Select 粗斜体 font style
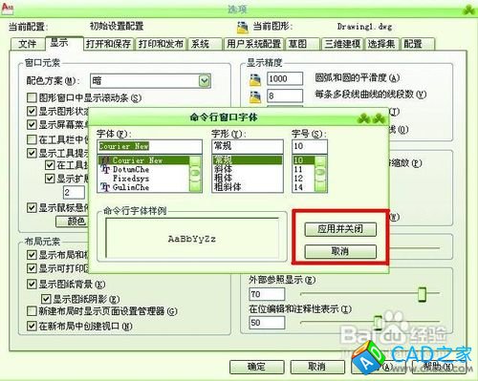 pyautogui.click(x=248, y=187)
